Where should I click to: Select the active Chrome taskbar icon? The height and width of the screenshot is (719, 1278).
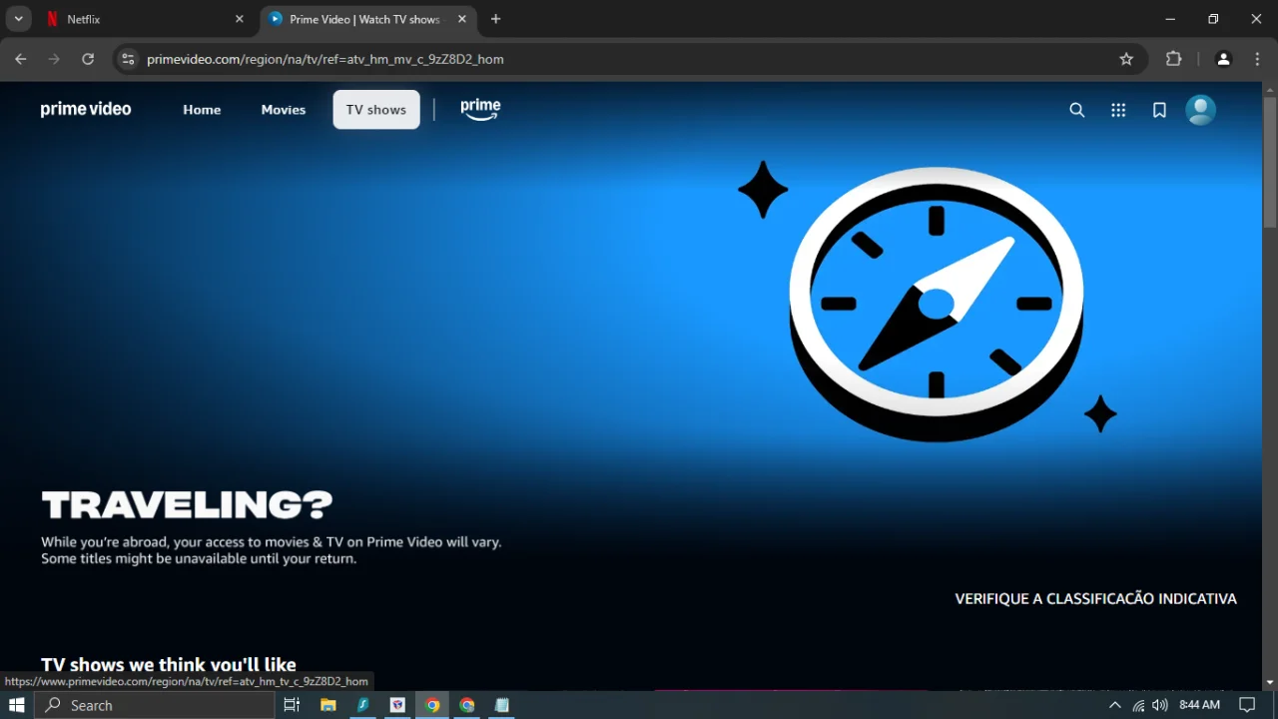(432, 705)
